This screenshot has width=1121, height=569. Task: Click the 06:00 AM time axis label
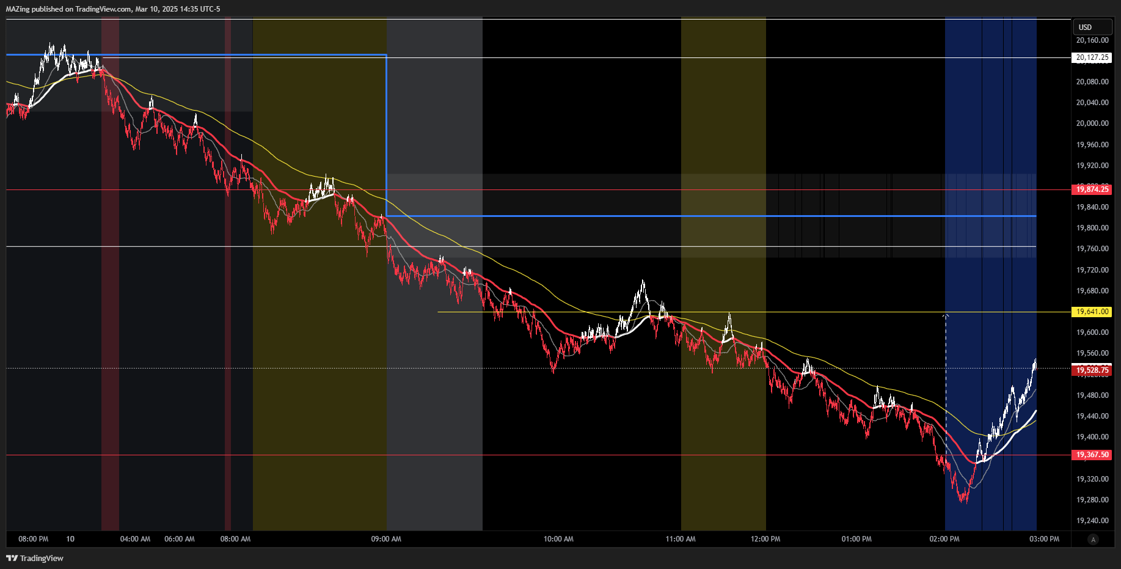[x=180, y=539]
